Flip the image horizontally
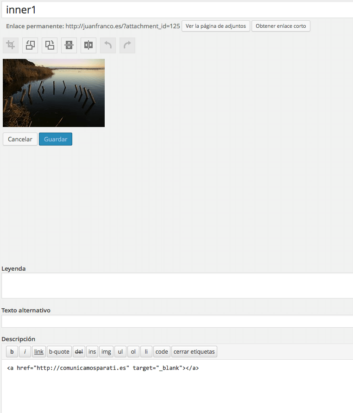The height and width of the screenshot is (413, 353). [88, 45]
